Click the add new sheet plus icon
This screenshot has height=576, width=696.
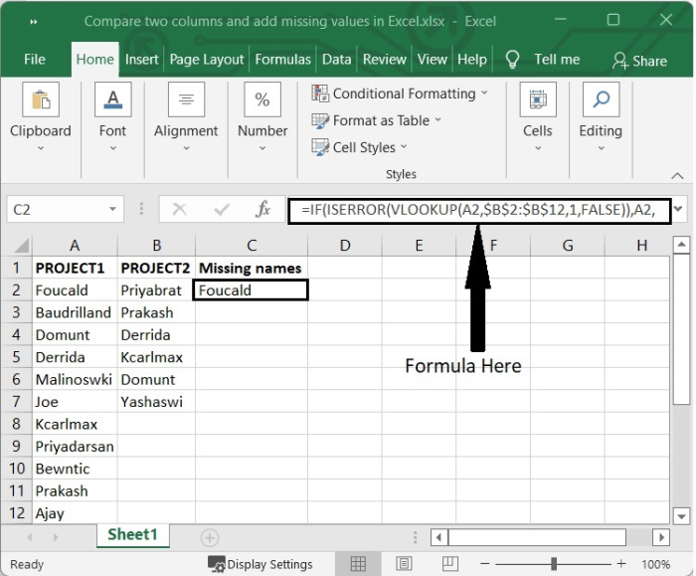[x=209, y=537]
